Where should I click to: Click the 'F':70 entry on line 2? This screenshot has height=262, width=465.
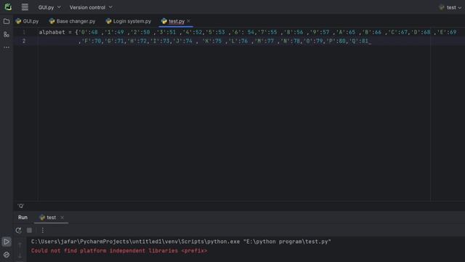[x=92, y=41]
